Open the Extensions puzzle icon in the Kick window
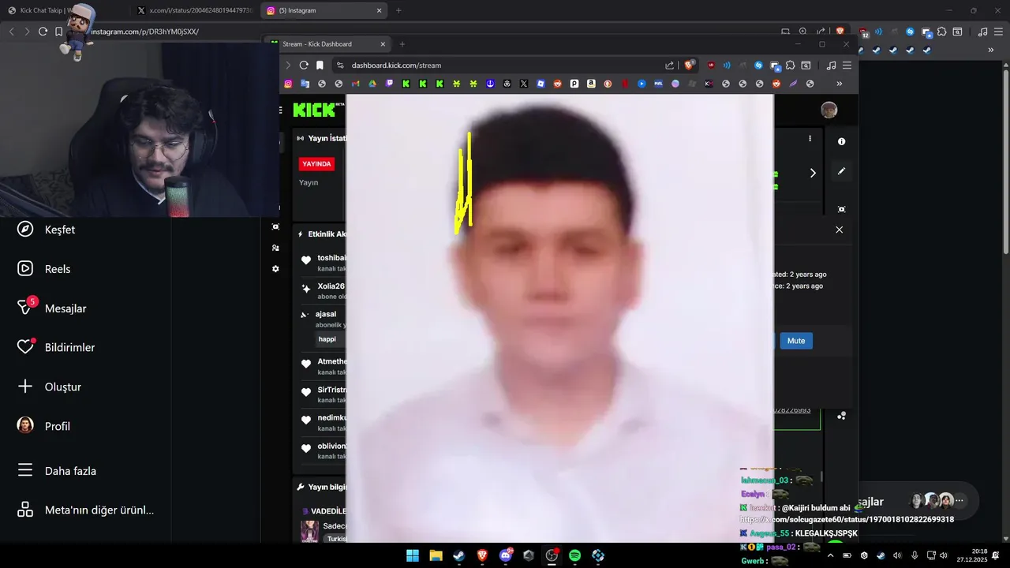 click(791, 65)
